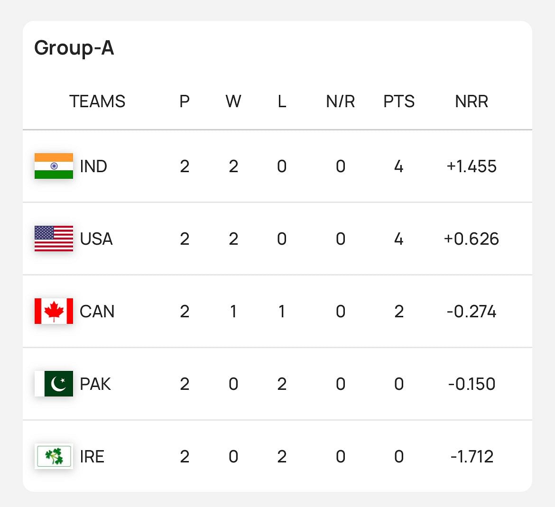This screenshot has width=555, height=507.
Task: Click the TEAMS column header
Action: (97, 101)
